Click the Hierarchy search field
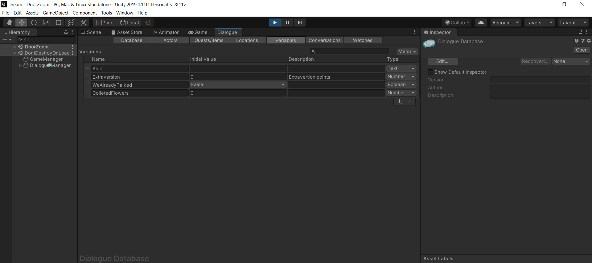Viewport: 592px width, 263px height. point(46,39)
